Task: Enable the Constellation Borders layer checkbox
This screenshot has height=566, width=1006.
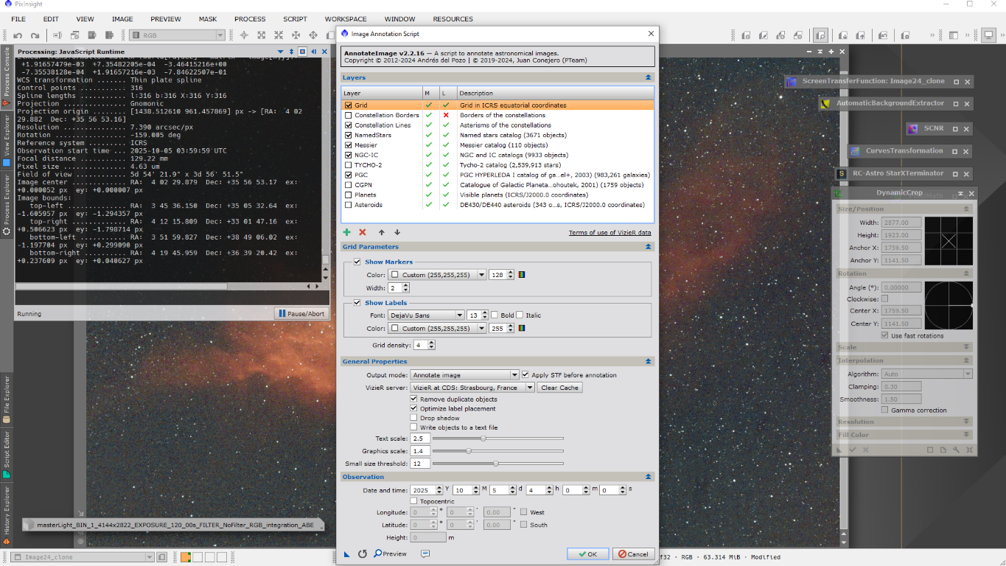Action: [349, 116]
